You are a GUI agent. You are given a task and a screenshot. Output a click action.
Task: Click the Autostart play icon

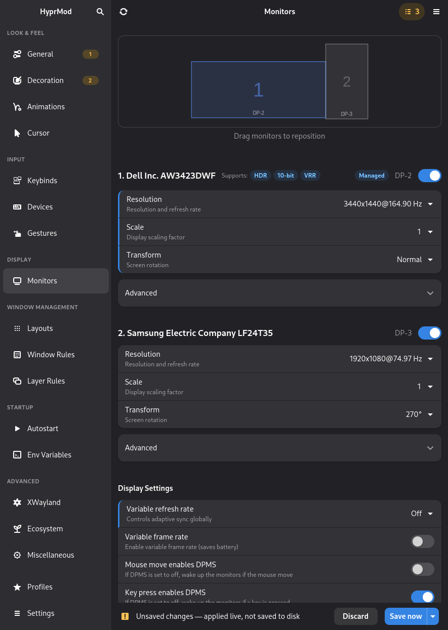click(x=17, y=429)
